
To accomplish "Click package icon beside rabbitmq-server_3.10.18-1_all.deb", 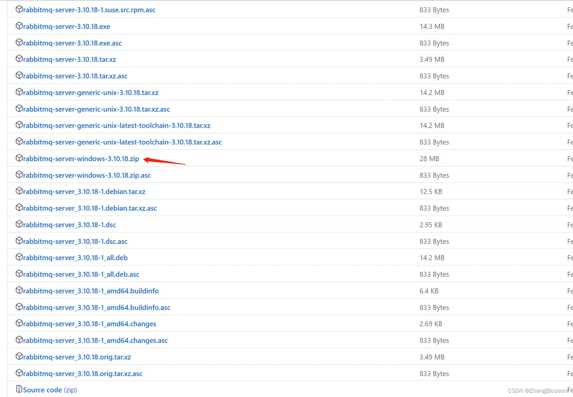I will point(19,257).
